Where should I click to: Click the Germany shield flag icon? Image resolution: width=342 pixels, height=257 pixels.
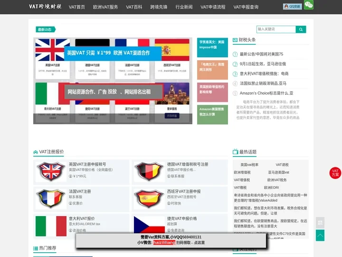click(x=149, y=171)
